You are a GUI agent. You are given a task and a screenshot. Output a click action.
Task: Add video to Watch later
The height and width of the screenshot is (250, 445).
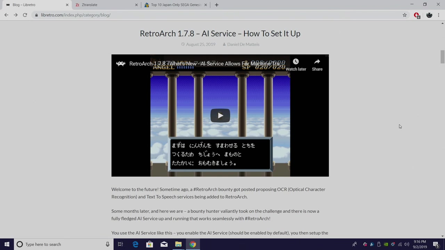tap(296, 65)
